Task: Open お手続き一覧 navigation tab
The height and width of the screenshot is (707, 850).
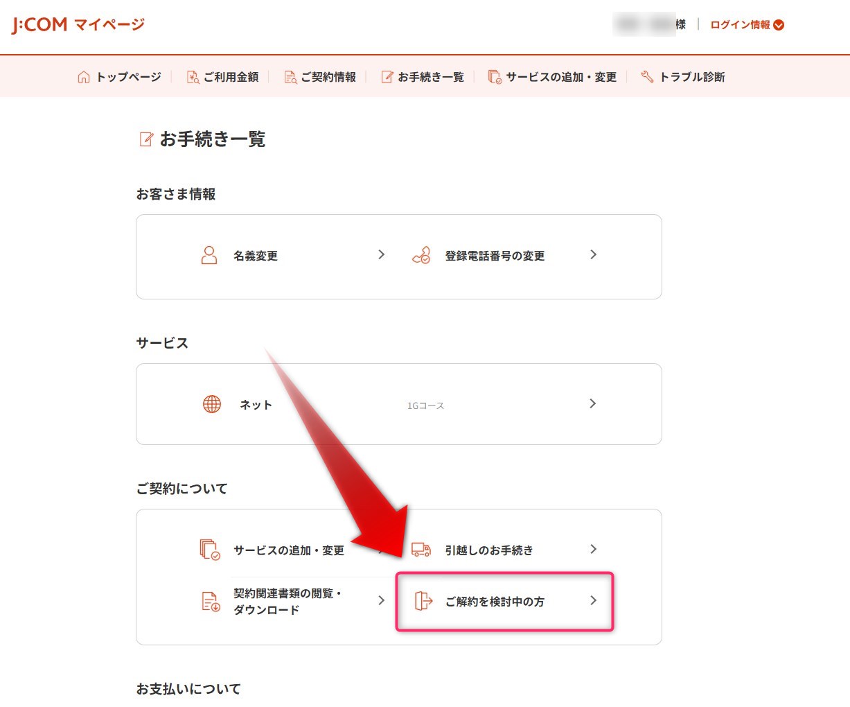Action: pos(423,77)
